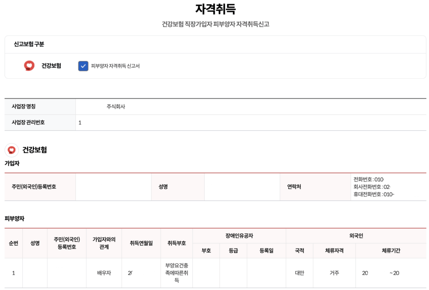Select the 사업장 명칭 value 주식회사
The width and height of the screenshot is (429, 290).
tap(116, 106)
